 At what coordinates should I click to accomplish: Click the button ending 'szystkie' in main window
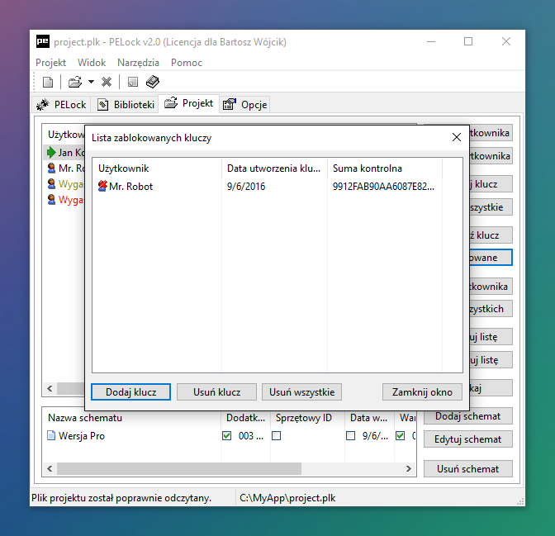(x=491, y=207)
